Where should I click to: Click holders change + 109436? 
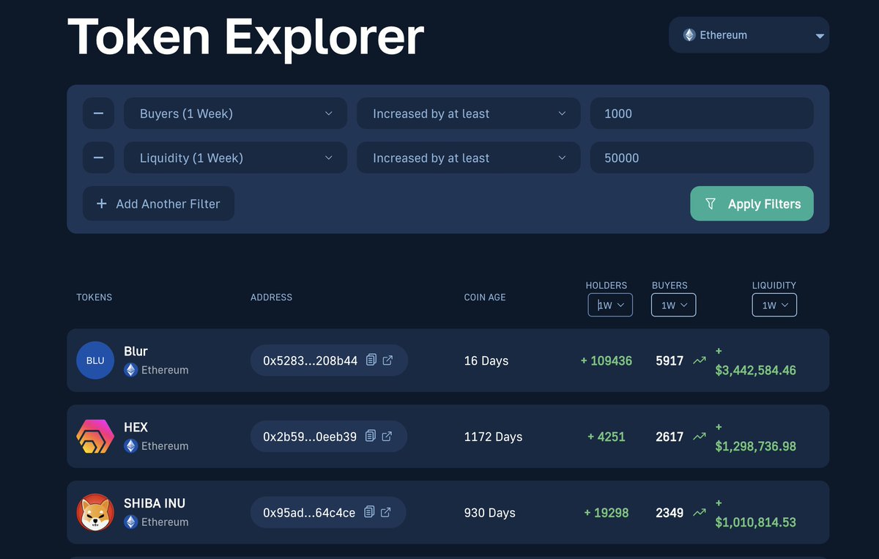tap(607, 360)
